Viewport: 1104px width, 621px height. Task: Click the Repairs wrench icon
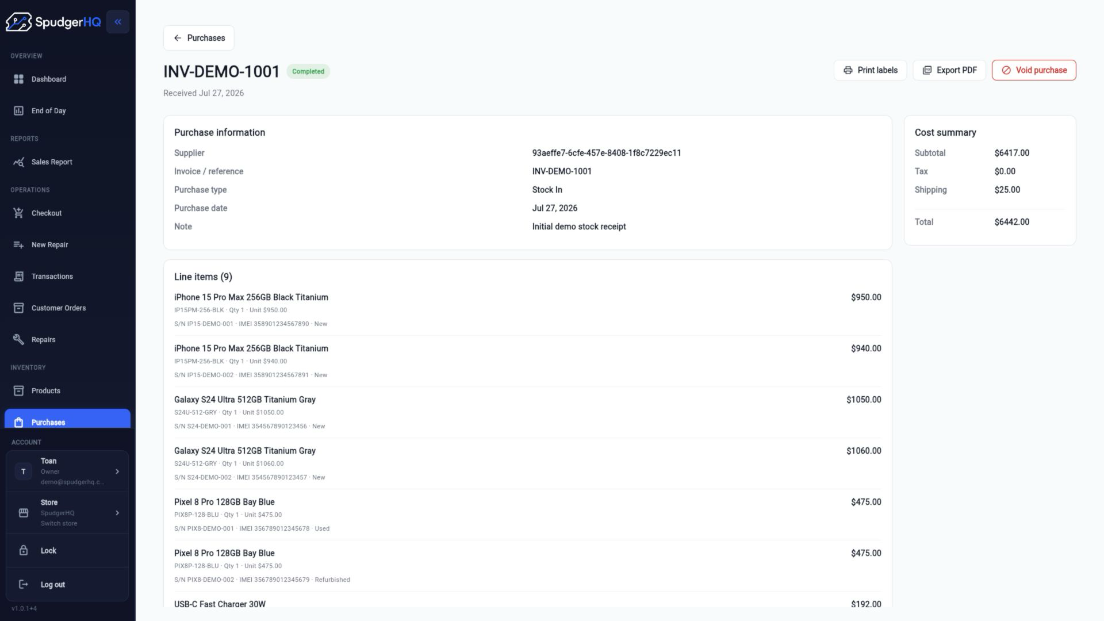point(18,339)
